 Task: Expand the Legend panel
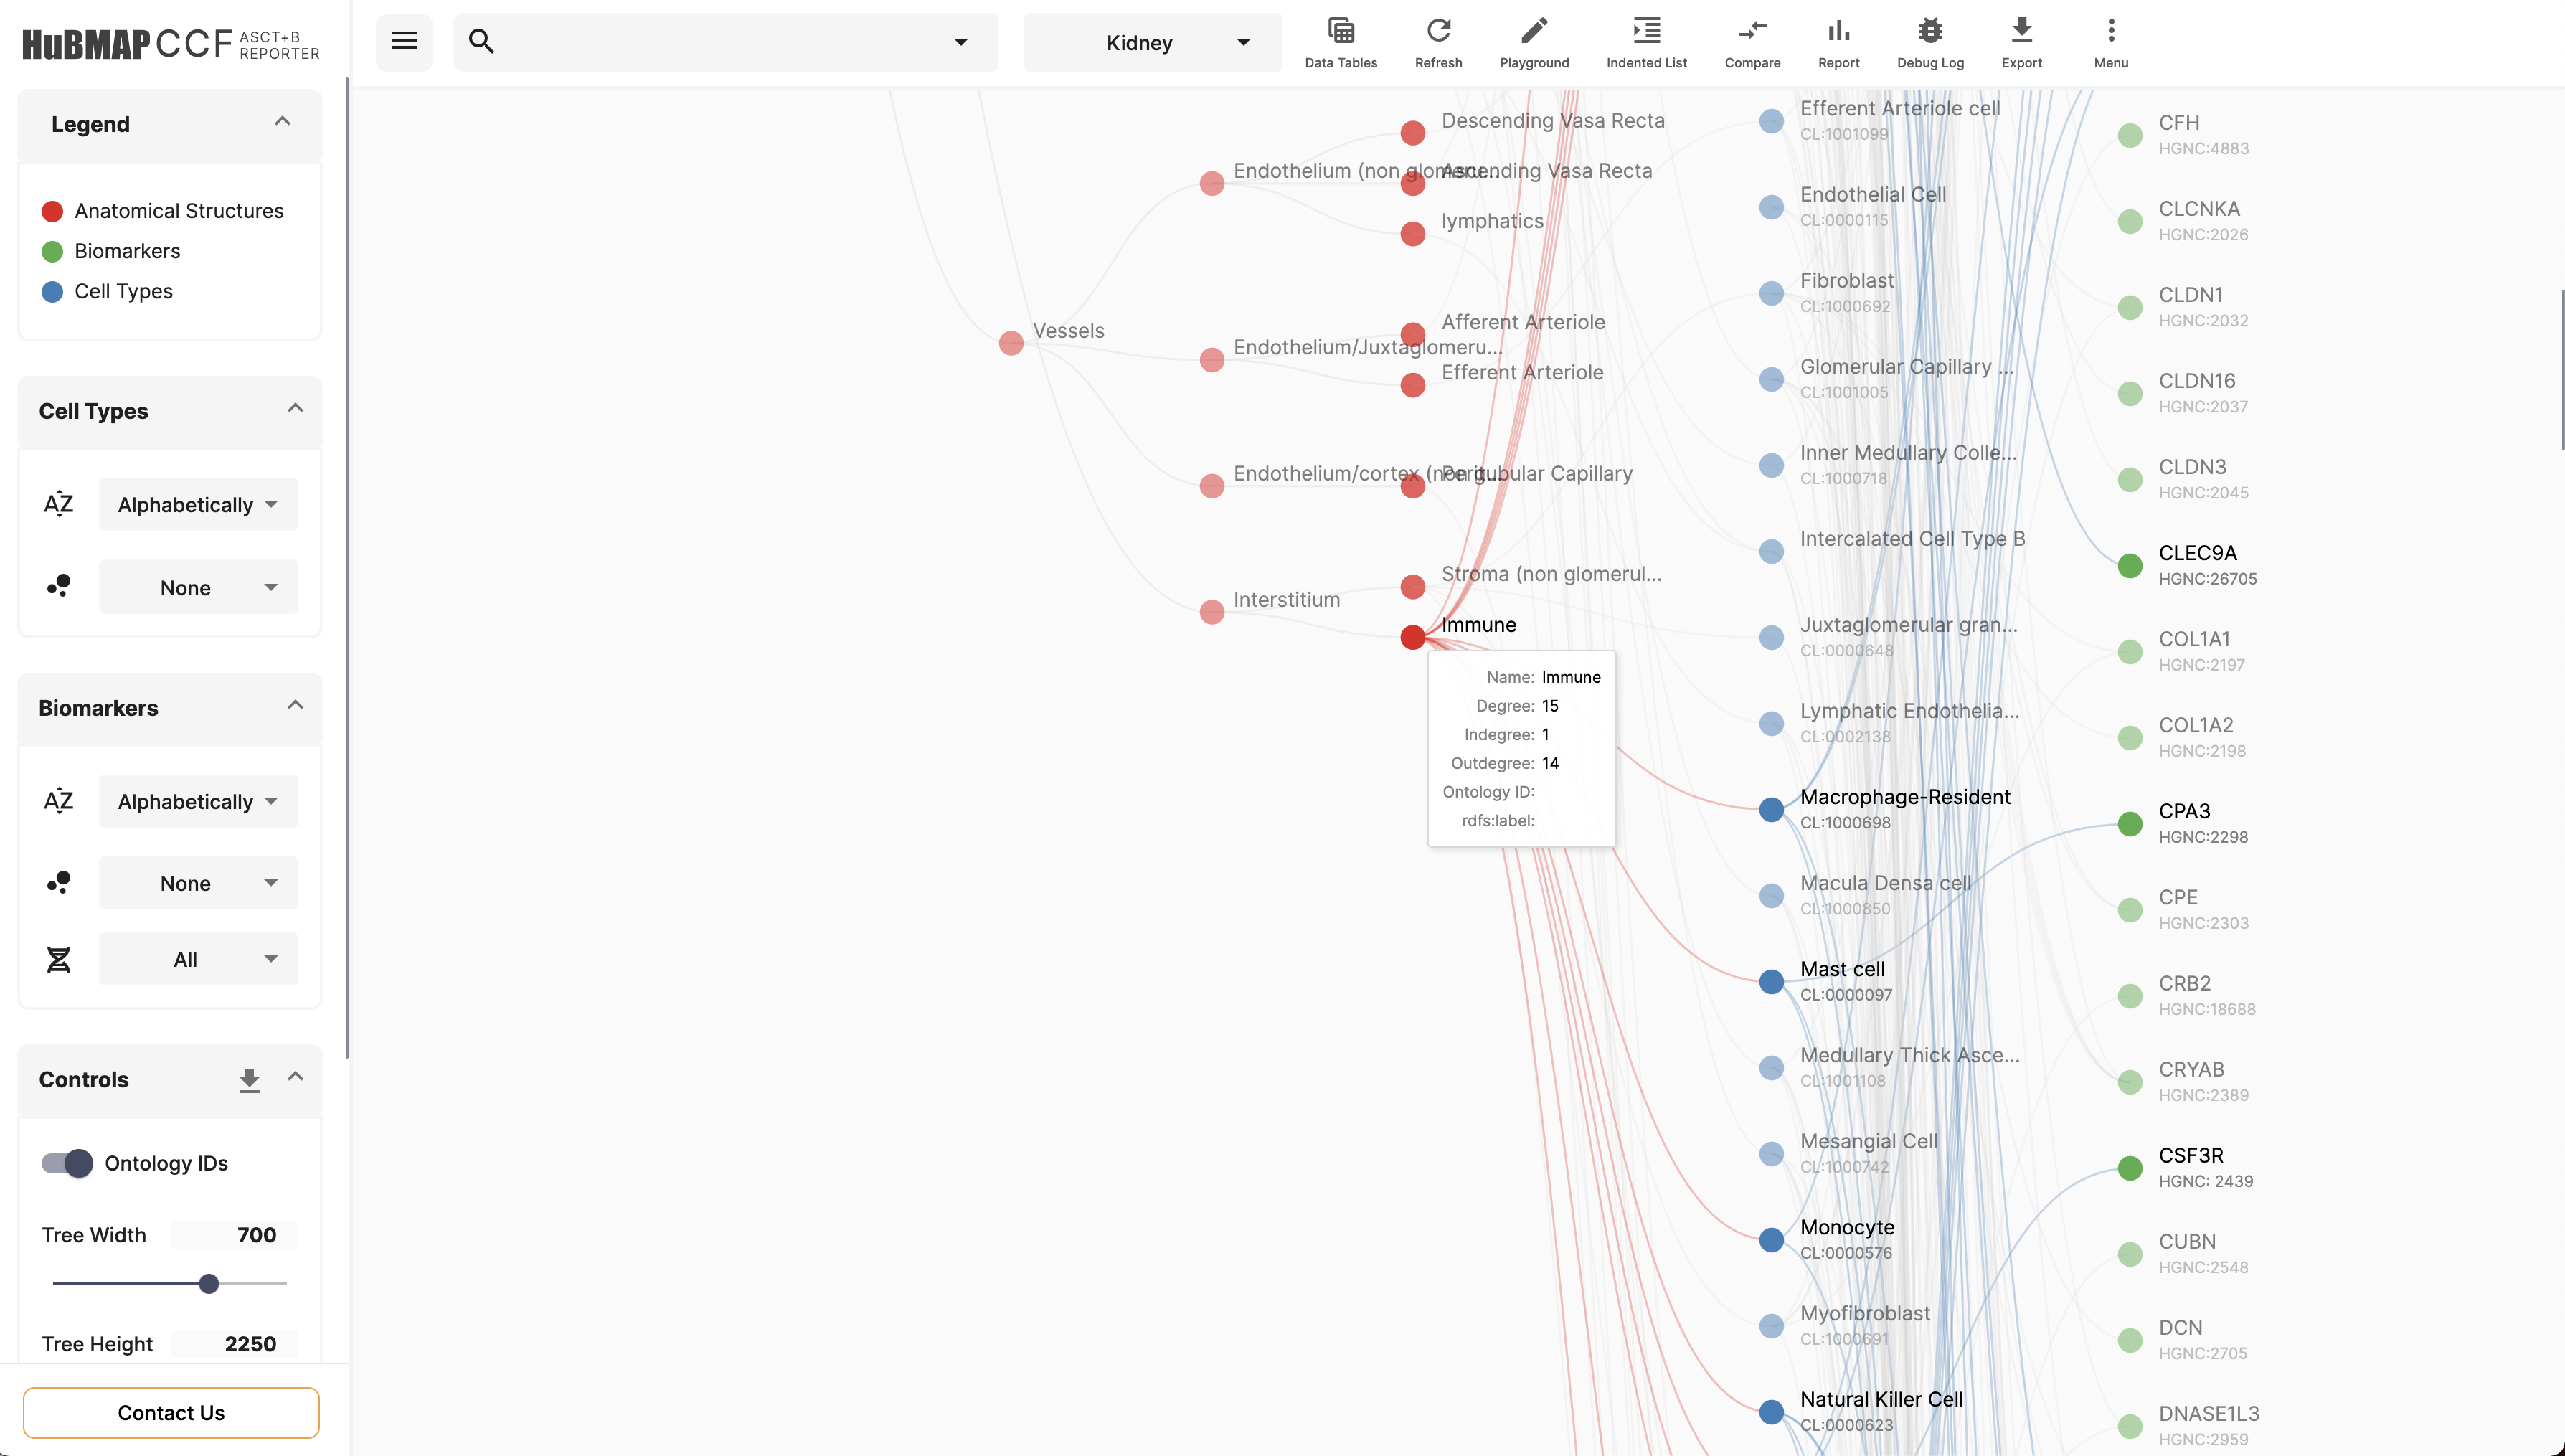tap(283, 123)
